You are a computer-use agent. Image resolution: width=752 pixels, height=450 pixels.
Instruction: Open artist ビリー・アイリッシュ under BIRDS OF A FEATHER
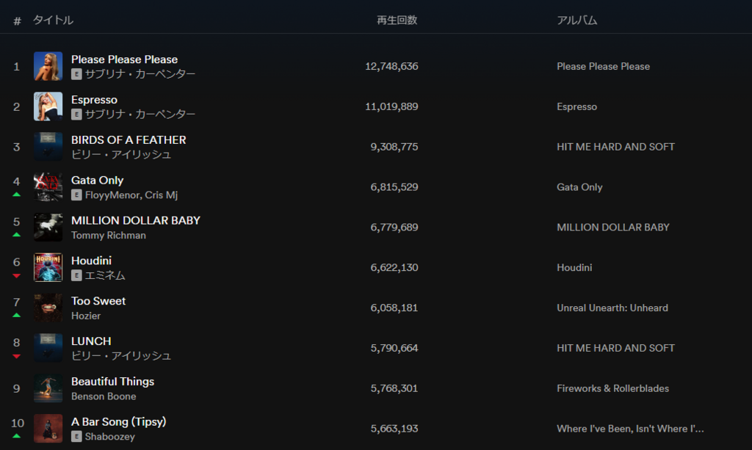(121, 154)
